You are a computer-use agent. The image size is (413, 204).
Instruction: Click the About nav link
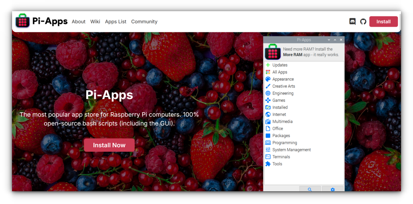pyautogui.click(x=79, y=22)
